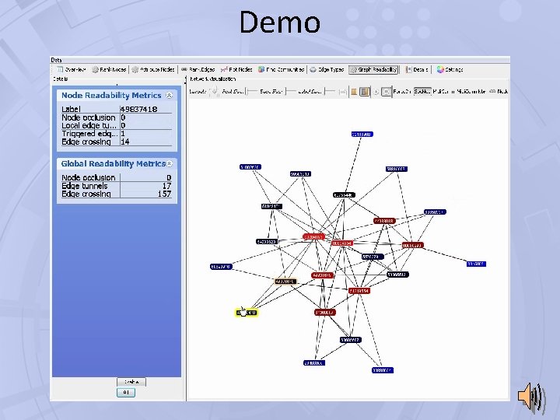Click the plain orange square toolbar icon

pyautogui.click(x=354, y=92)
